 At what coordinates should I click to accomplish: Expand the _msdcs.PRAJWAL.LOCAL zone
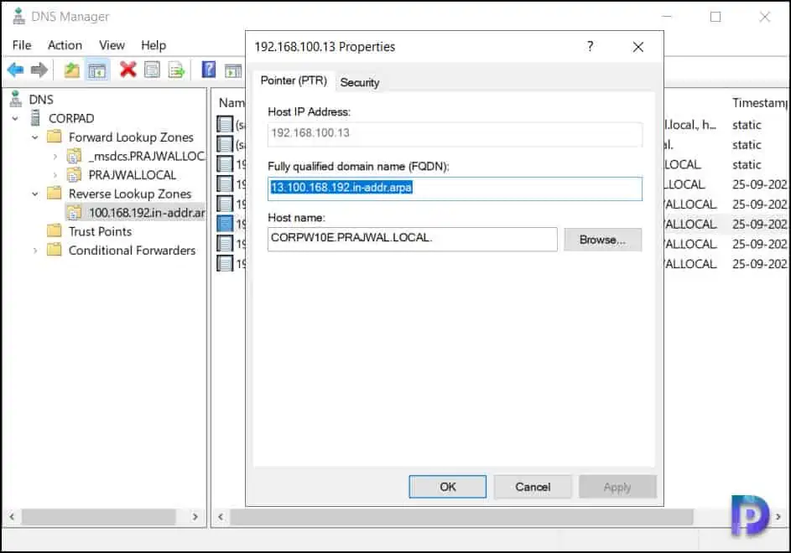[x=55, y=157]
